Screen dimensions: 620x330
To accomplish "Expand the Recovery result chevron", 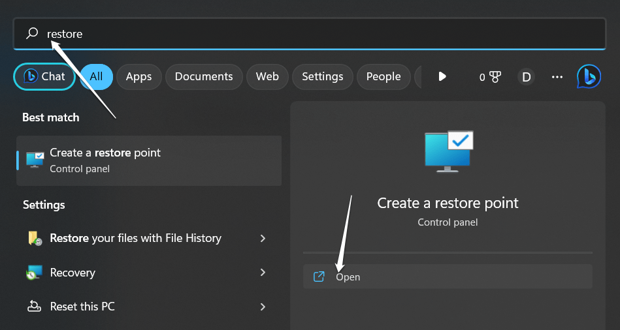I will pyautogui.click(x=263, y=273).
